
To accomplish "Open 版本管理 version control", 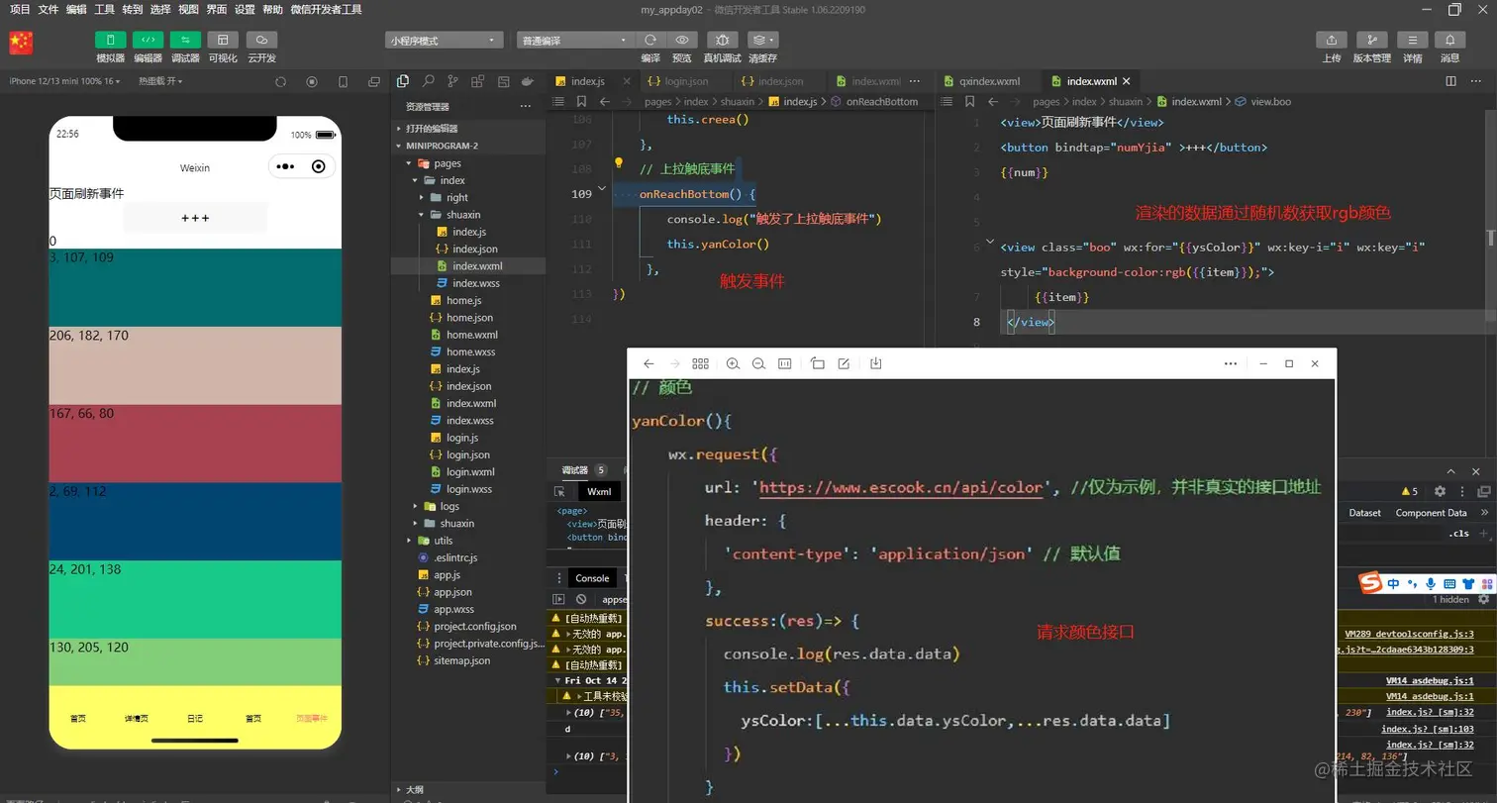I will 1371,41.
